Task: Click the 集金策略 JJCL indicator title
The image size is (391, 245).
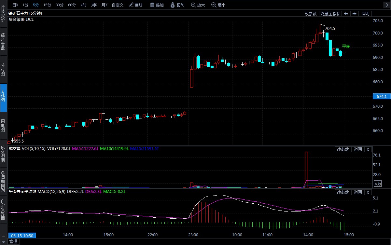Action: click(21, 19)
